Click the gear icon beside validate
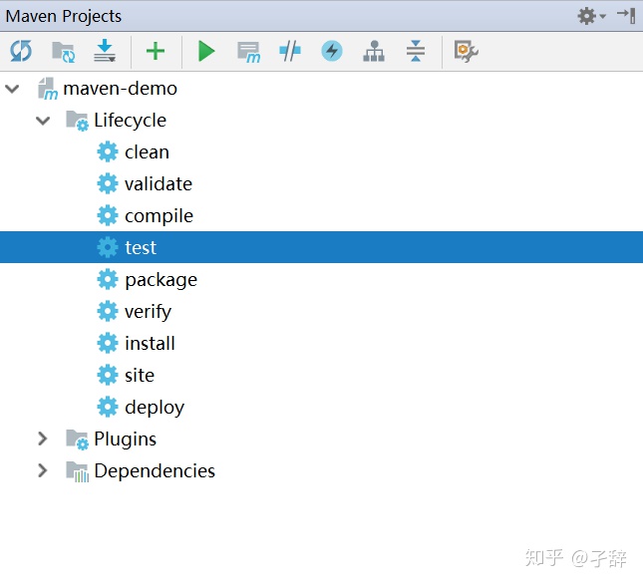The height and width of the screenshot is (586, 643). point(108,183)
